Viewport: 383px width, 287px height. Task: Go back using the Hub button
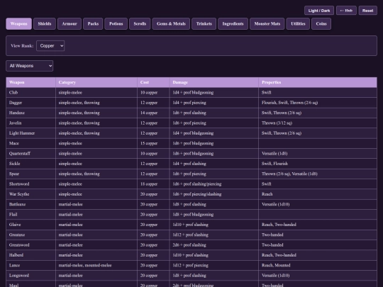click(x=346, y=11)
